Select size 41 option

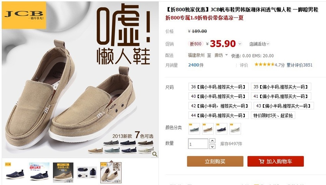point(281,96)
